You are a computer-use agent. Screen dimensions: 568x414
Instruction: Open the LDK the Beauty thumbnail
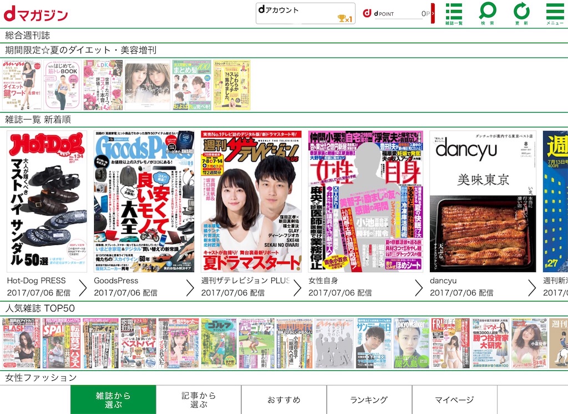pyautogui.click(x=103, y=85)
